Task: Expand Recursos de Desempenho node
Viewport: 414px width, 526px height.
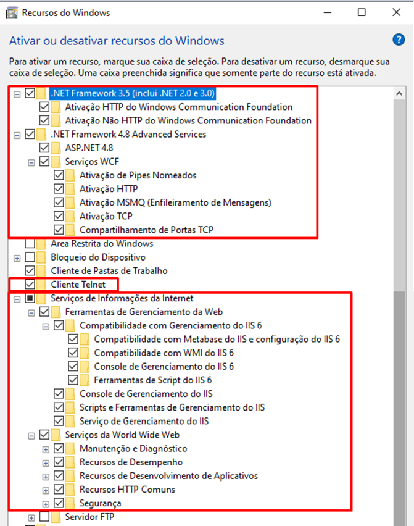Action: tap(46, 463)
